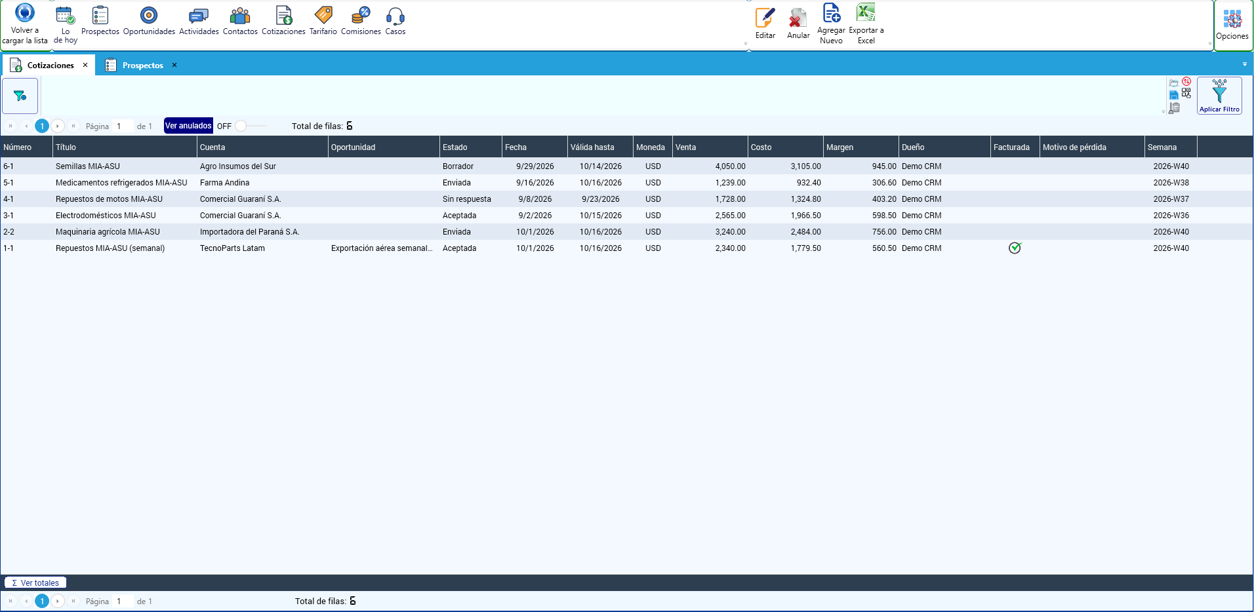Click the red sort arrows circle icon
This screenshot has width=1254, height=612.
tap(1186, 82)
